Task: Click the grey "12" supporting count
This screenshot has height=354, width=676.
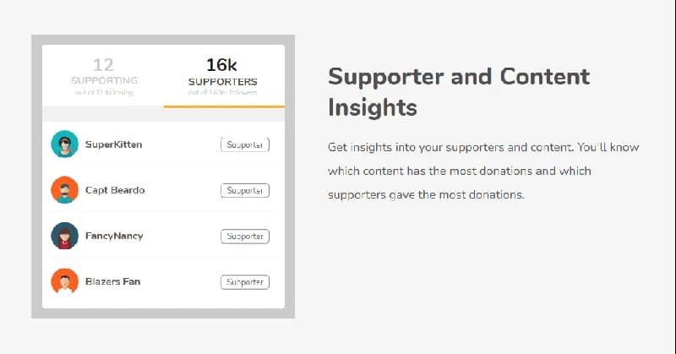Action: tap(103, 64)
